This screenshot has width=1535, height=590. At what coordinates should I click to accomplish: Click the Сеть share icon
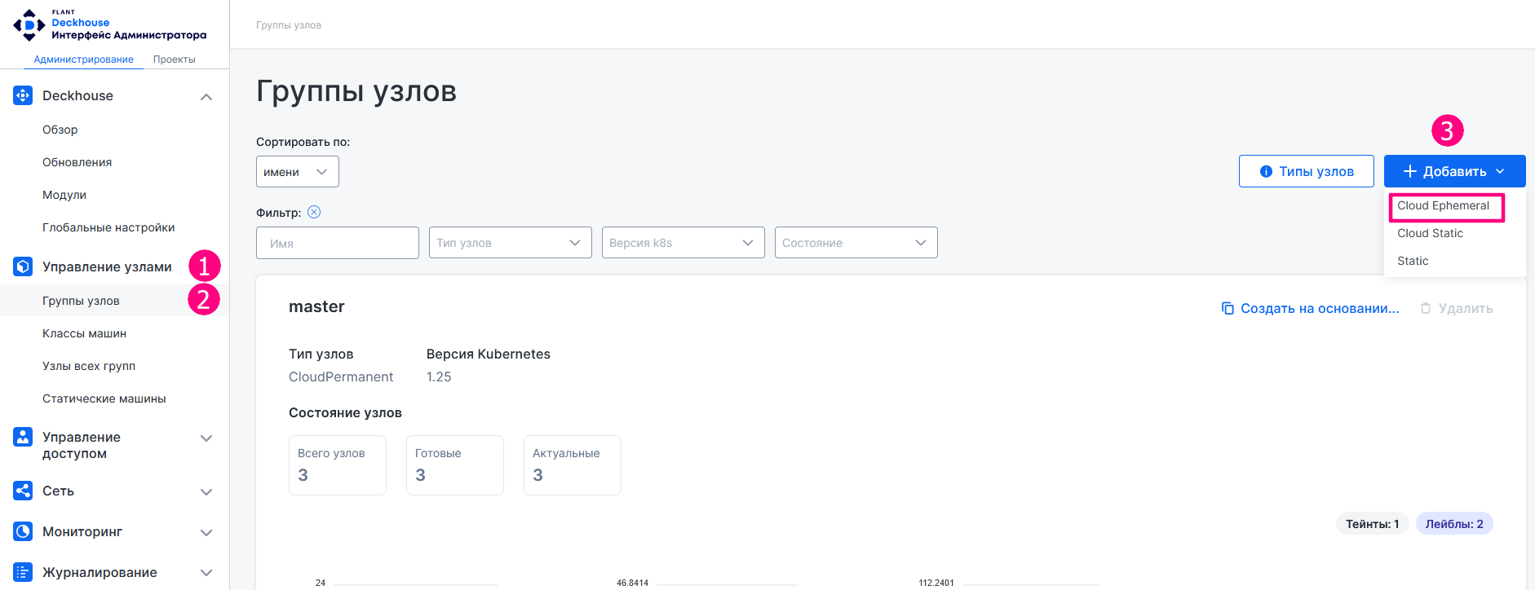coord(23,491)
